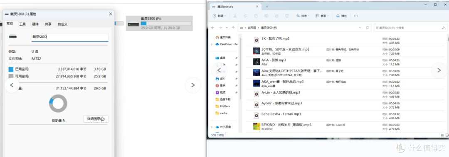The image size is (449, 157).
Task: Open cache folder in sidebar
Action: (x=221, y=113)
